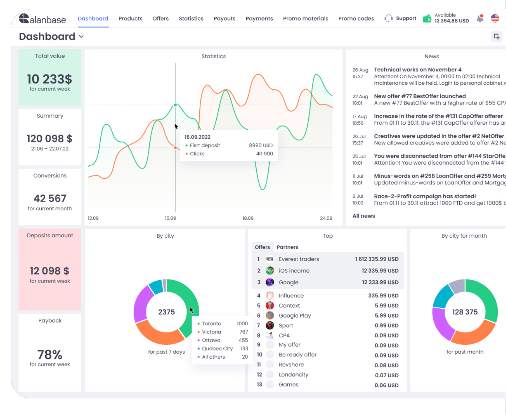Click the Context offer avatar
This screenshot has height=414, width=506.
coord(270,306)
